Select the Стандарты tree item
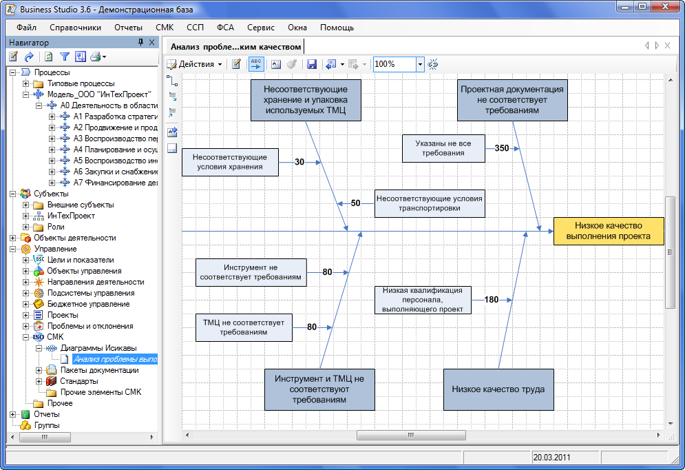685x470 pixels. tap(78, 381)
